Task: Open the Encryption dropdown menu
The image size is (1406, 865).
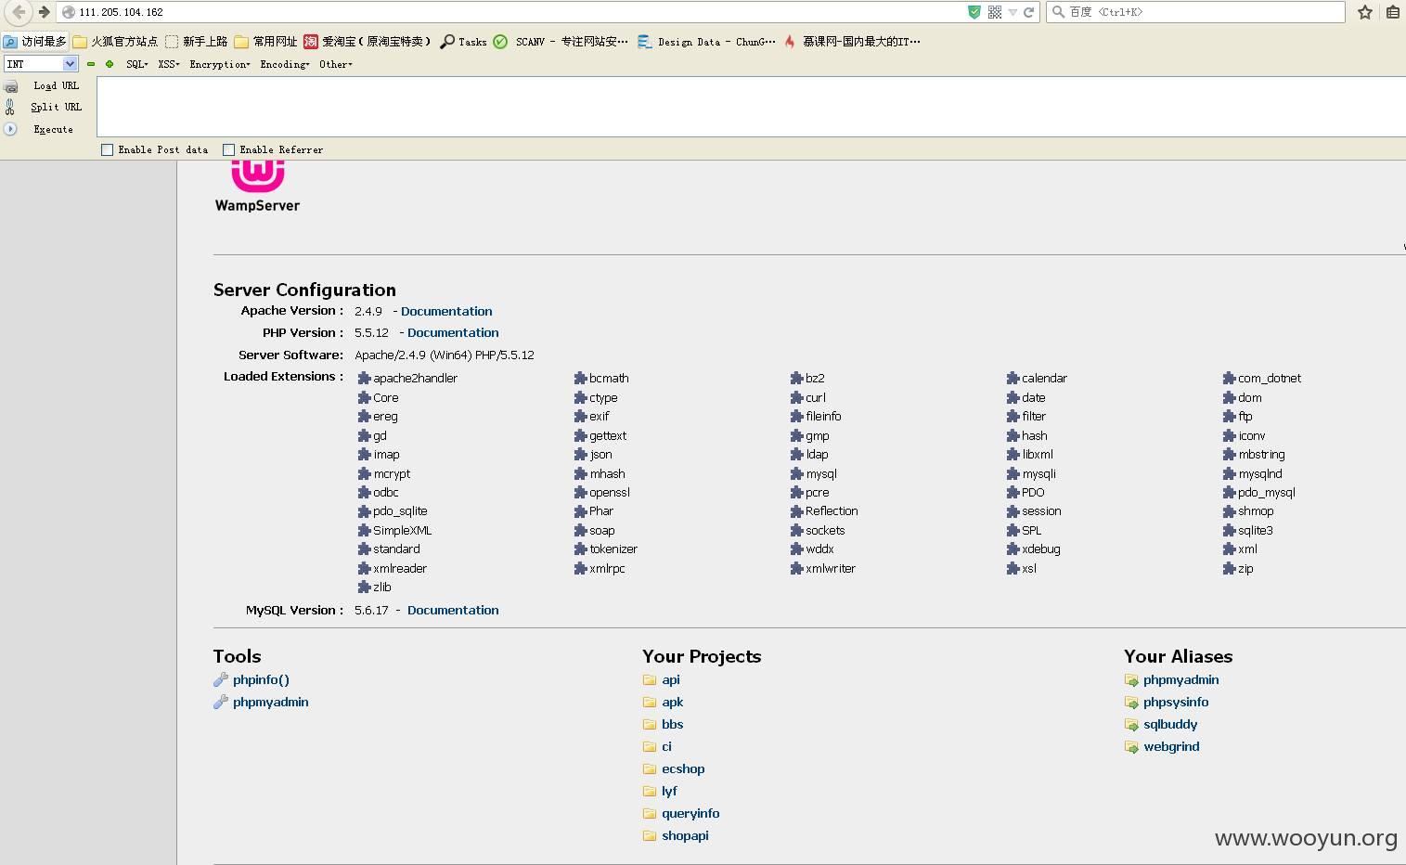Action: 220,64
